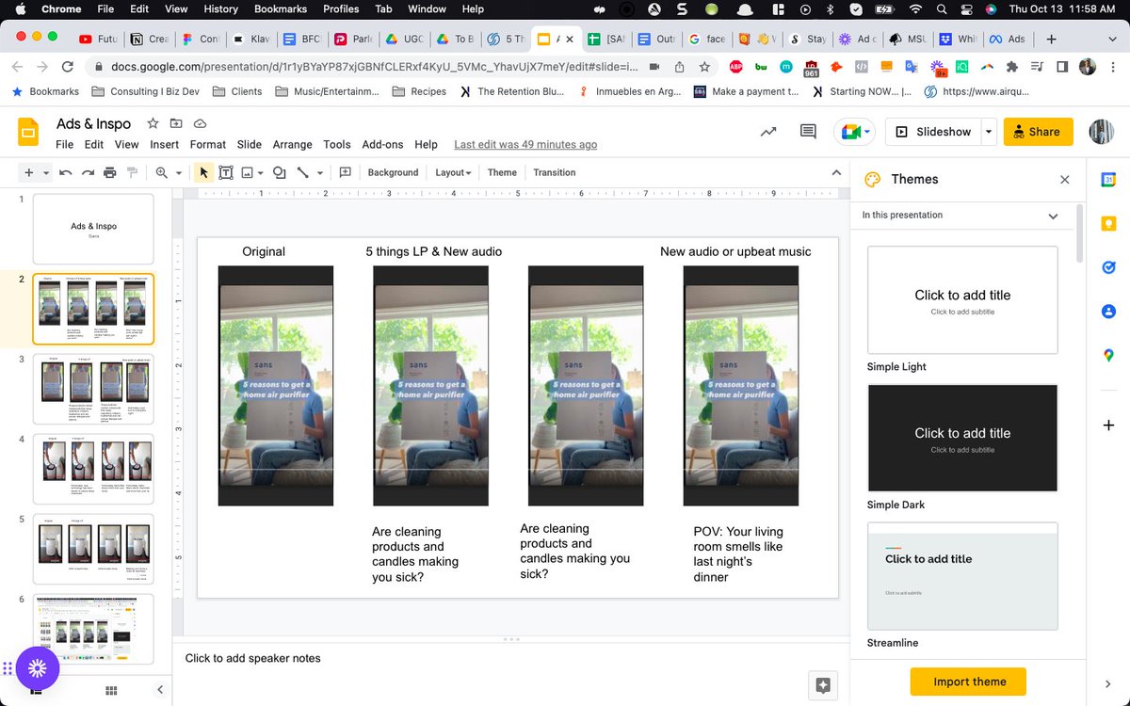Screen dimensions: 1130x706
Task: Open the Bookmarks menu in the macOS menu bar
Action: coord(280,8)
